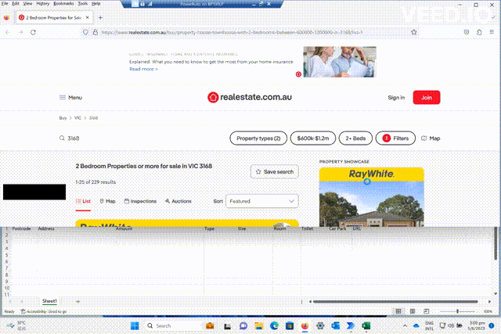Open Power Automate from the taskbar

pyautogui.click(x=351, y=325)
